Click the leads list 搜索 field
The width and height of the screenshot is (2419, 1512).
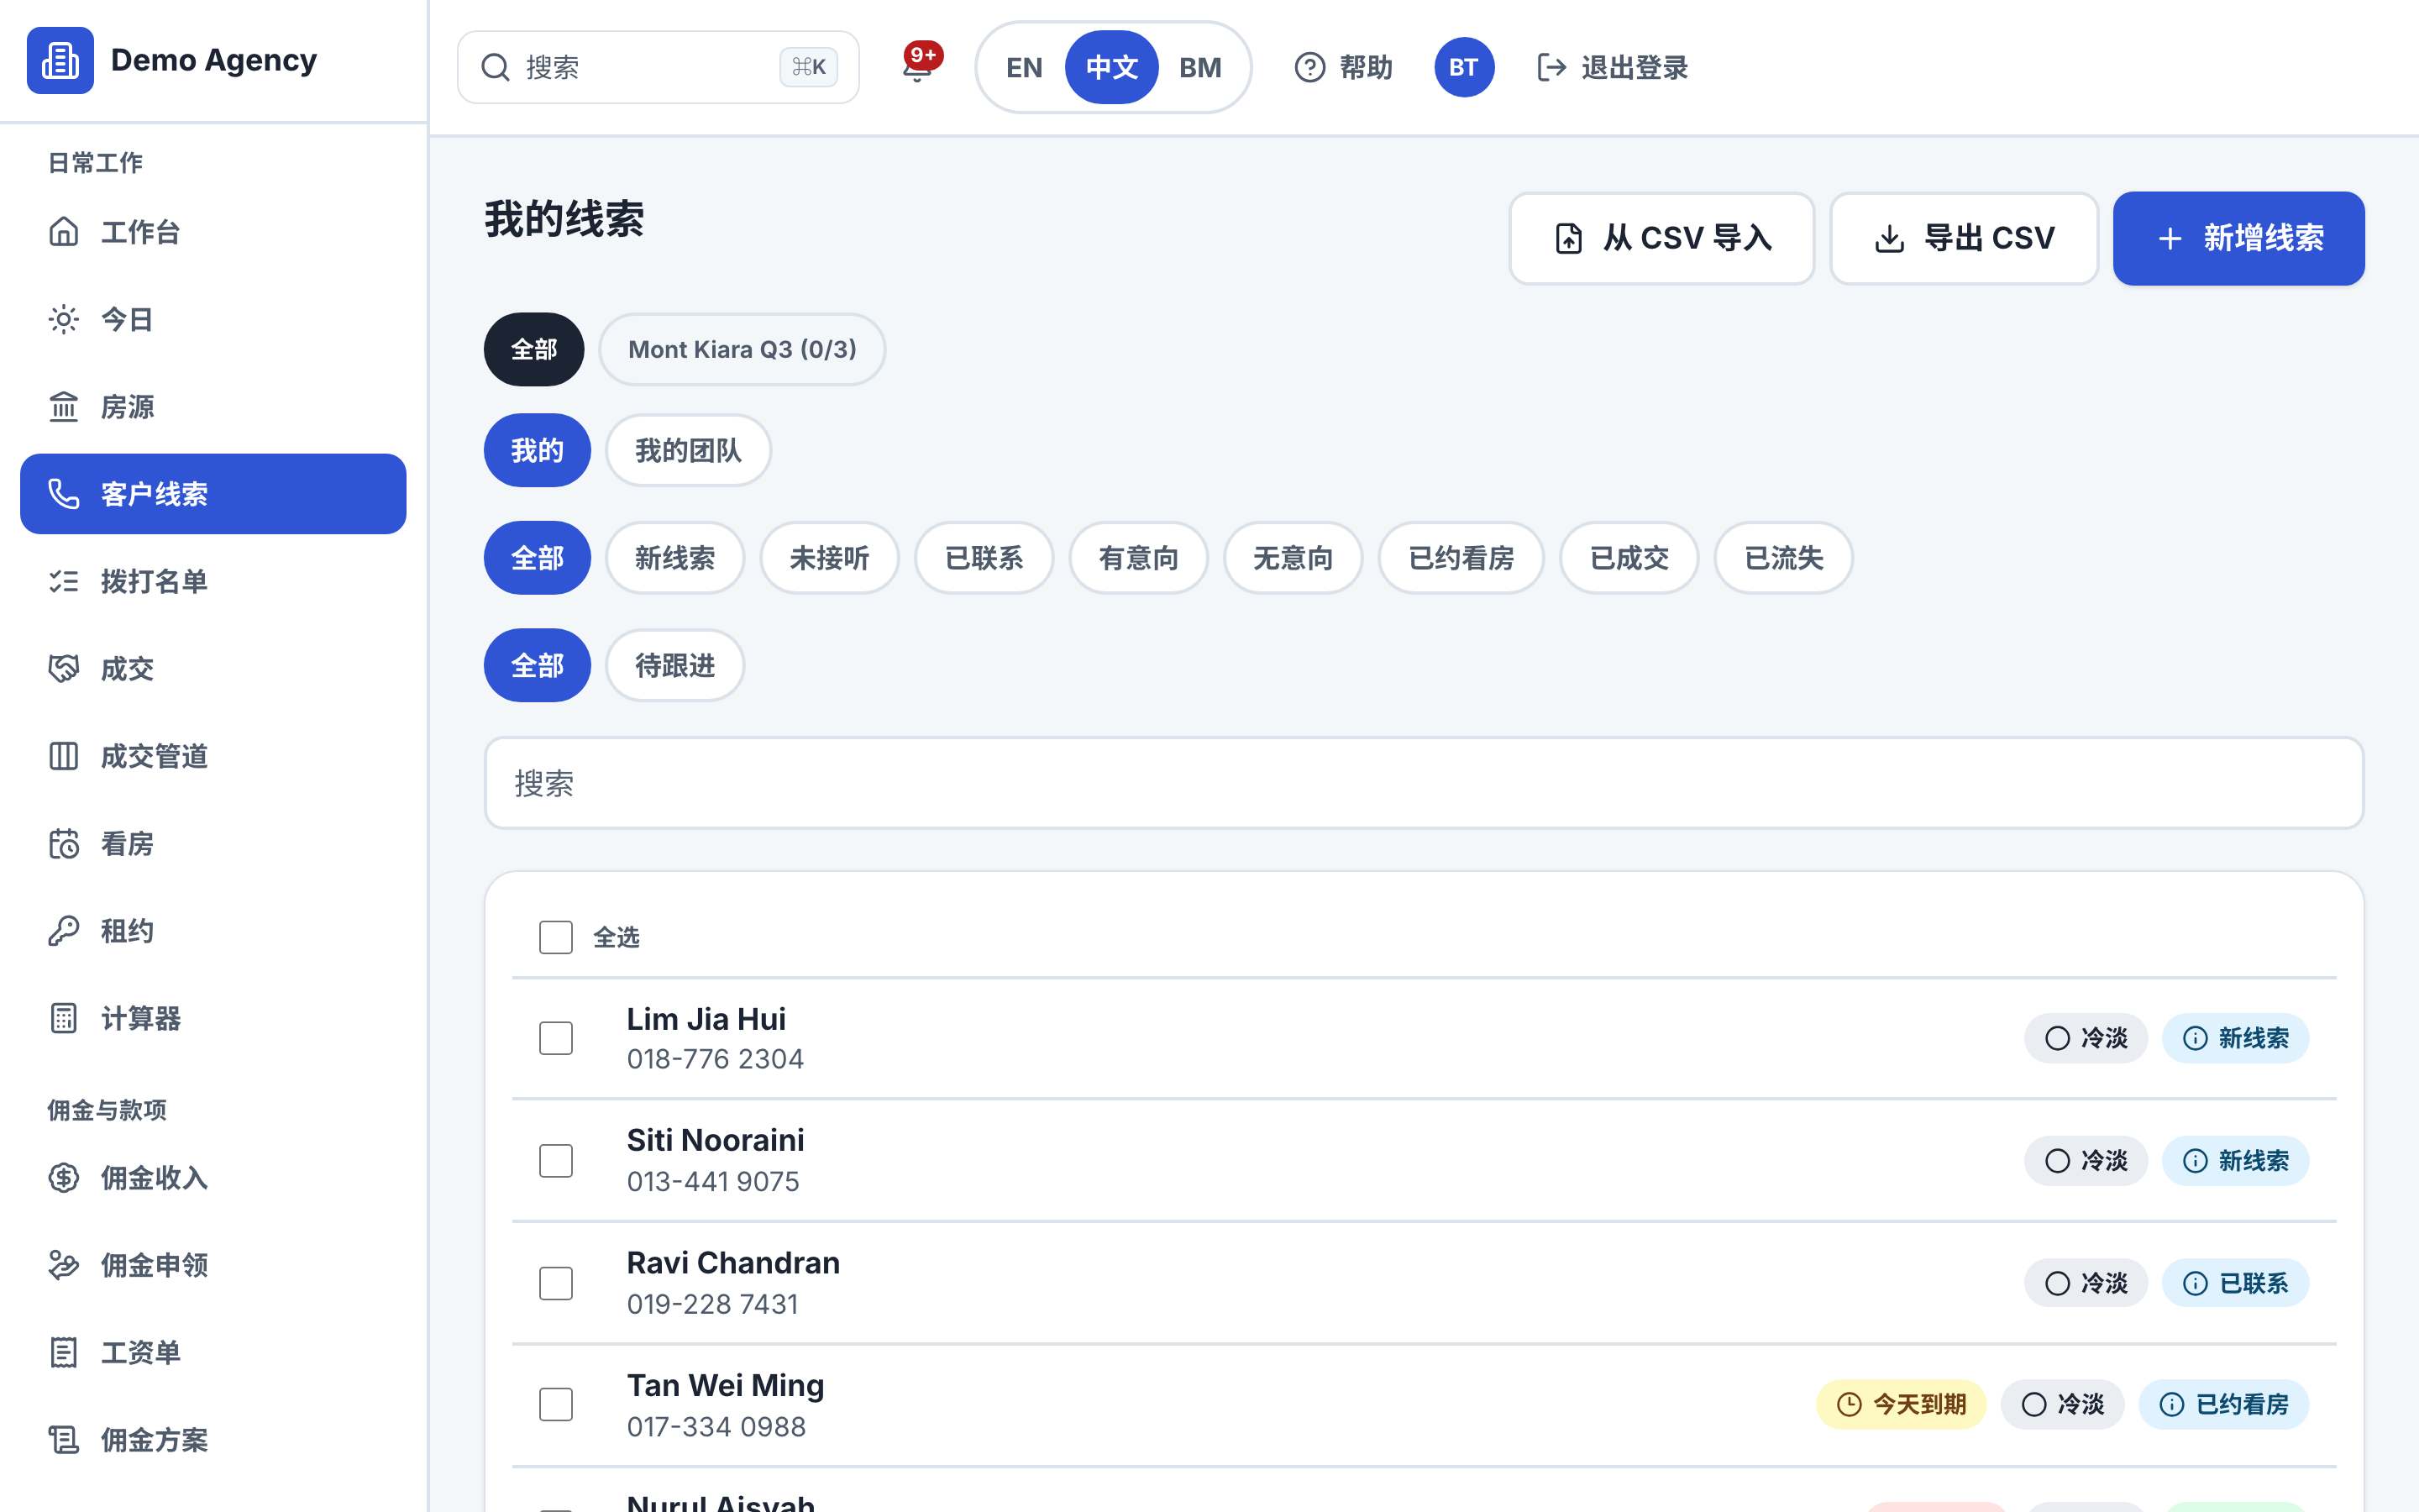[x=1424, y=783]
